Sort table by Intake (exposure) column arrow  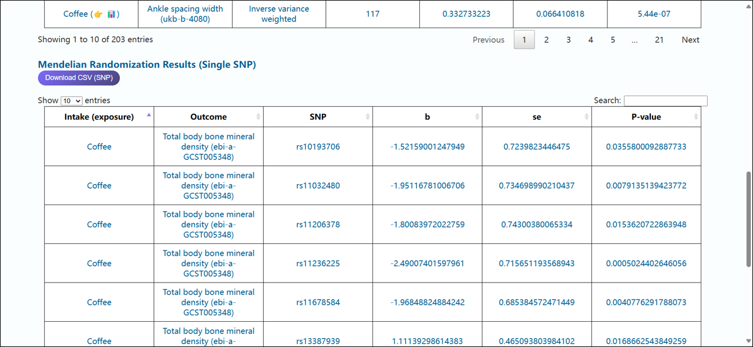[149, 116]
